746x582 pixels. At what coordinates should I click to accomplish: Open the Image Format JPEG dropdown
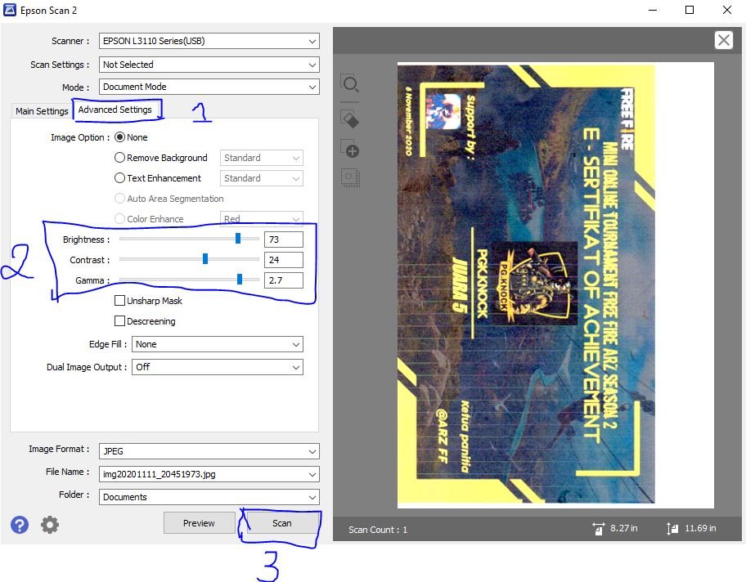tap(209, 451)
